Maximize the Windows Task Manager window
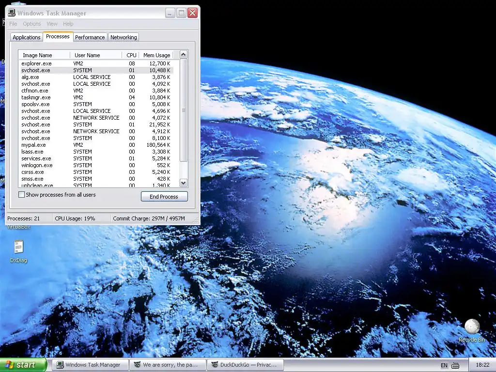The height and width of the screenshot is (372, 496). pyautogui.click(x=181, y=13)
